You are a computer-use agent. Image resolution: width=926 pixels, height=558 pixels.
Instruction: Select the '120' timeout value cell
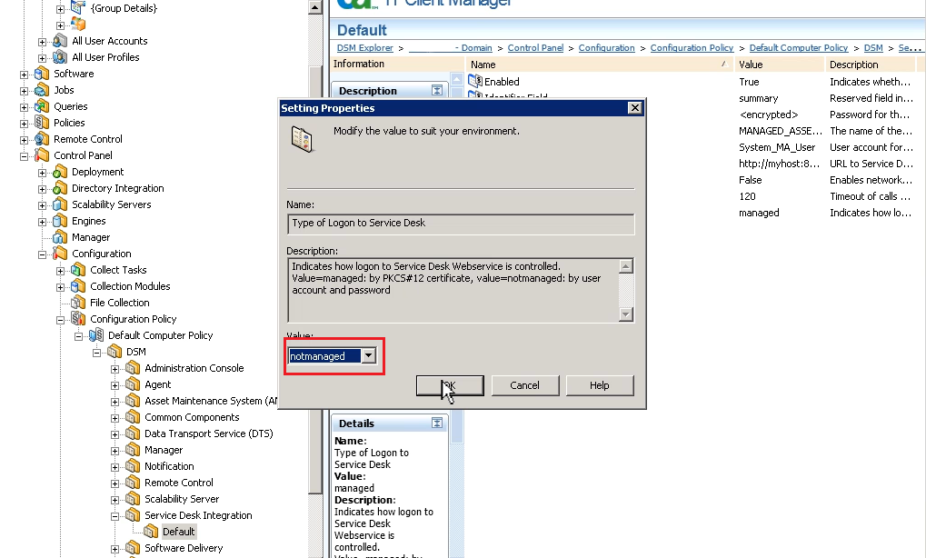[747, 196]
